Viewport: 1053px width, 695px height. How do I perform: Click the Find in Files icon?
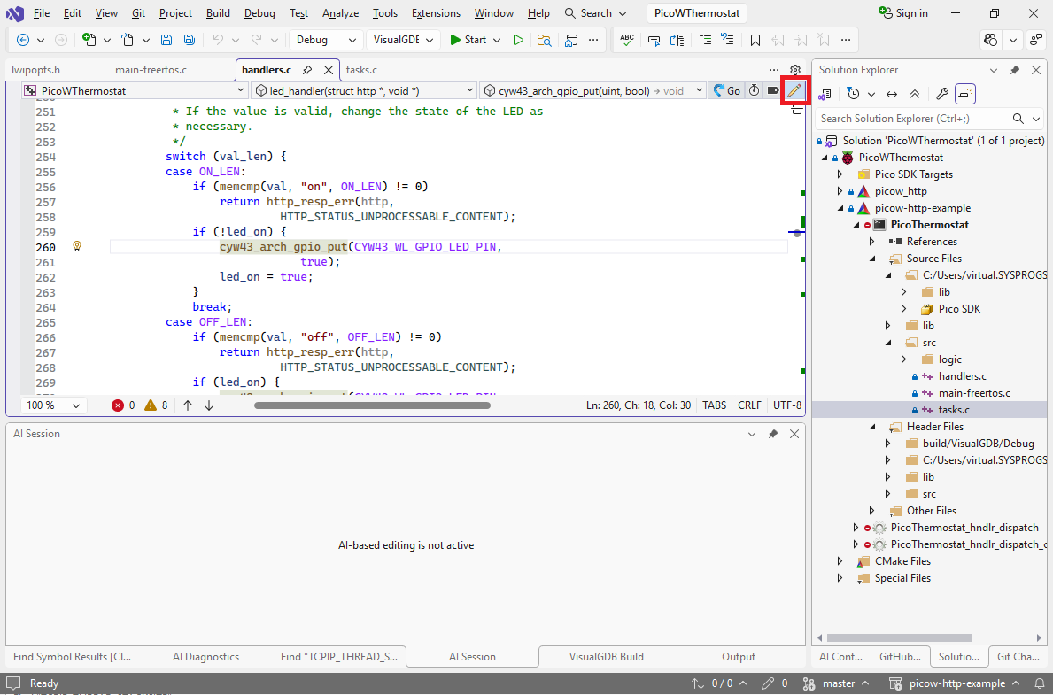[544, 40]
